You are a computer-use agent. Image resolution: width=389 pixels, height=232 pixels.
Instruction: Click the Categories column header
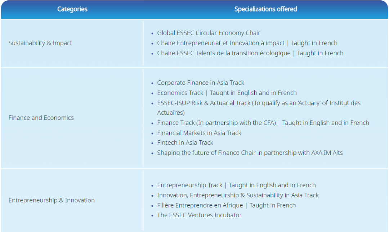[72, 9]
